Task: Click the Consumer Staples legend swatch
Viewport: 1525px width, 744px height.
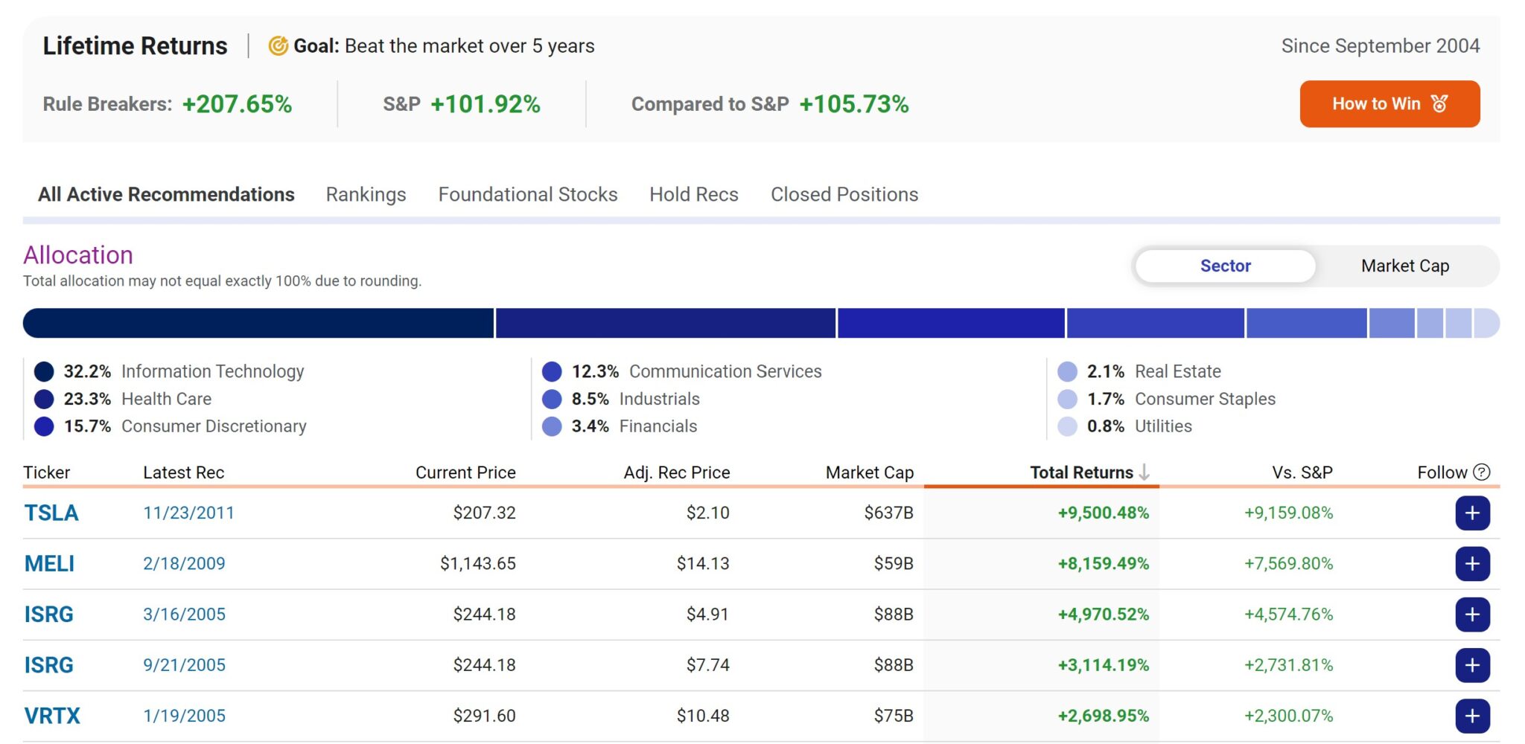Action: pos(1067,399)
